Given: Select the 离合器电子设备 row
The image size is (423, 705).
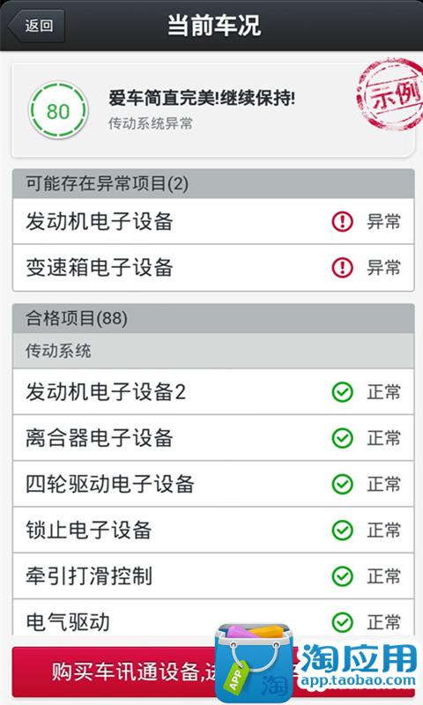Looking at the screenshot, I should (213, 438).
